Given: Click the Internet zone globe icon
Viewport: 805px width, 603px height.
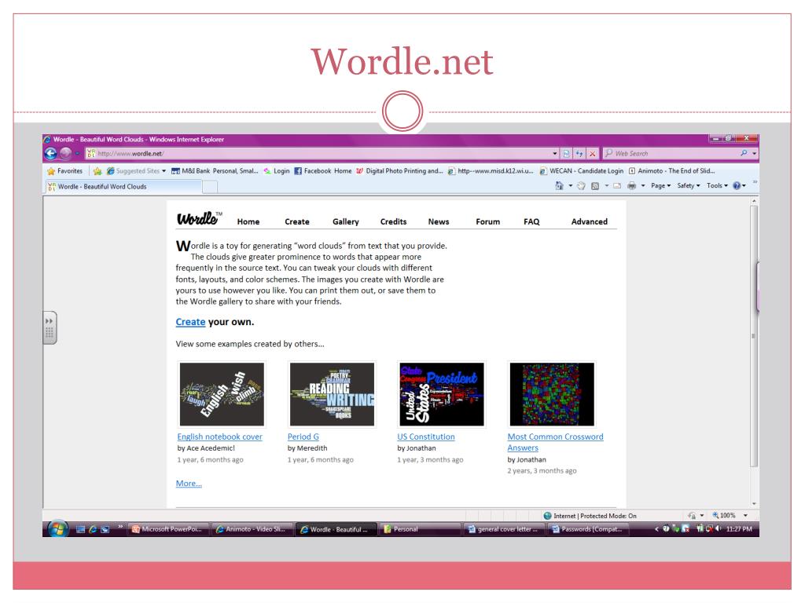Looking at the screenshot, I should click(547, 516).
